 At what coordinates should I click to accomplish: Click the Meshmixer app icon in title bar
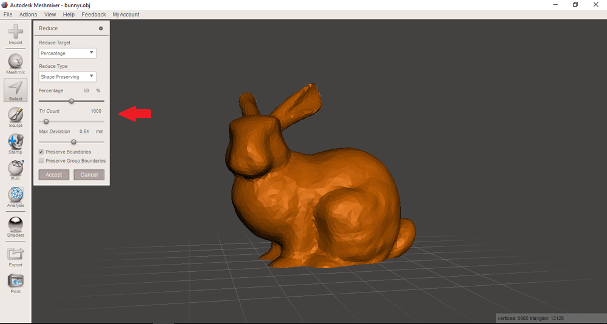pyautogui.click(x=5, y=5)
